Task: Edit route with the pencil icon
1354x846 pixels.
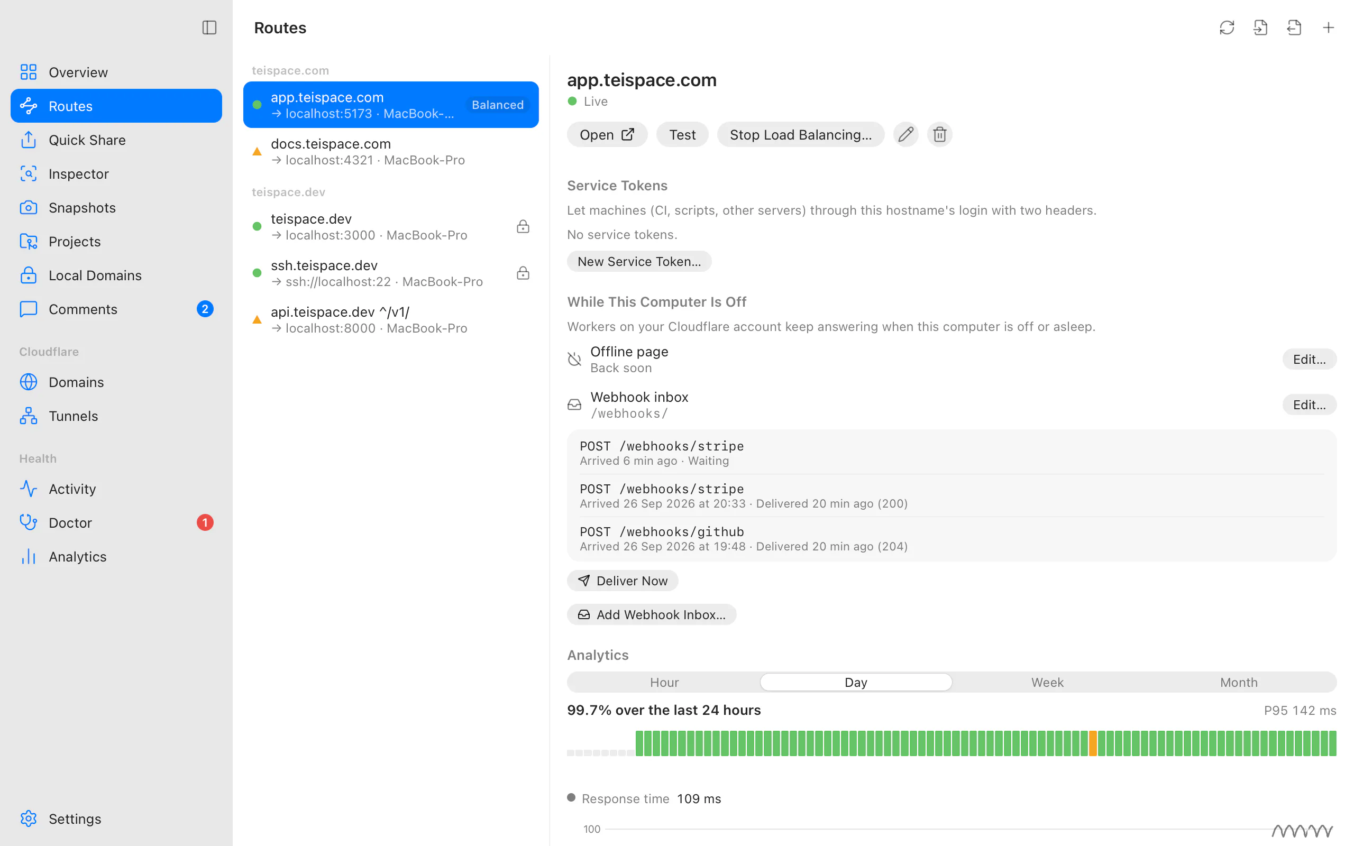Action: (906, 134)
